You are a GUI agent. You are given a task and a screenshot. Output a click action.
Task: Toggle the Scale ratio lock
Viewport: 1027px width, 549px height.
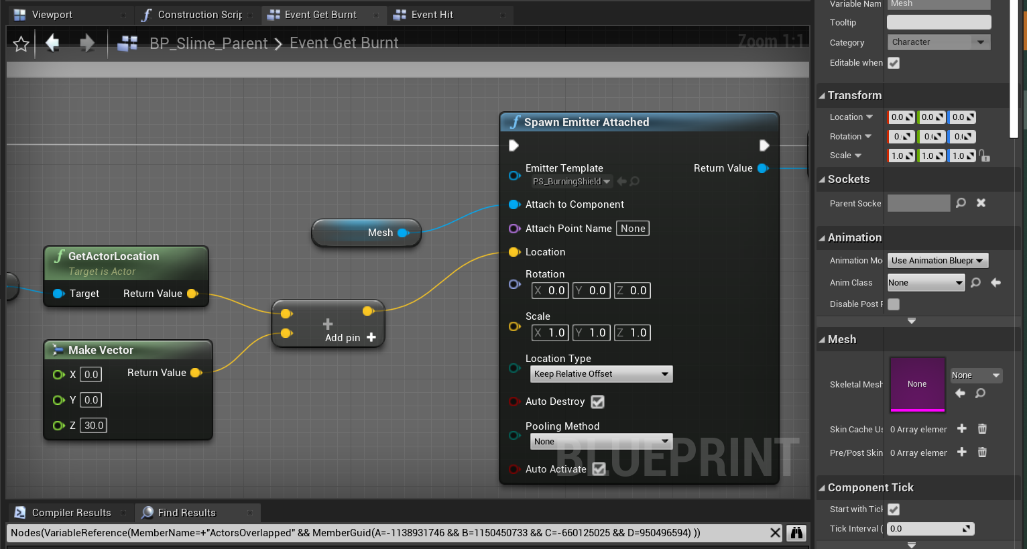click(x=984, y=156)
